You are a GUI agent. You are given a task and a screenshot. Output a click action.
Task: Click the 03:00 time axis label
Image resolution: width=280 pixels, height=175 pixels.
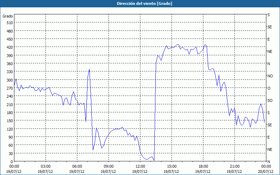pos(45,167)
